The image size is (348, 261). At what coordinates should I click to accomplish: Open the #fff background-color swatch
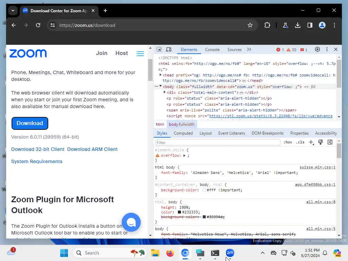[x=204, y=190]
